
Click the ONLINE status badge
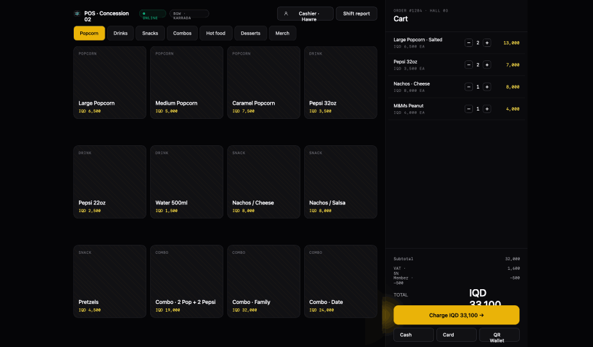(x=152, y=14)
